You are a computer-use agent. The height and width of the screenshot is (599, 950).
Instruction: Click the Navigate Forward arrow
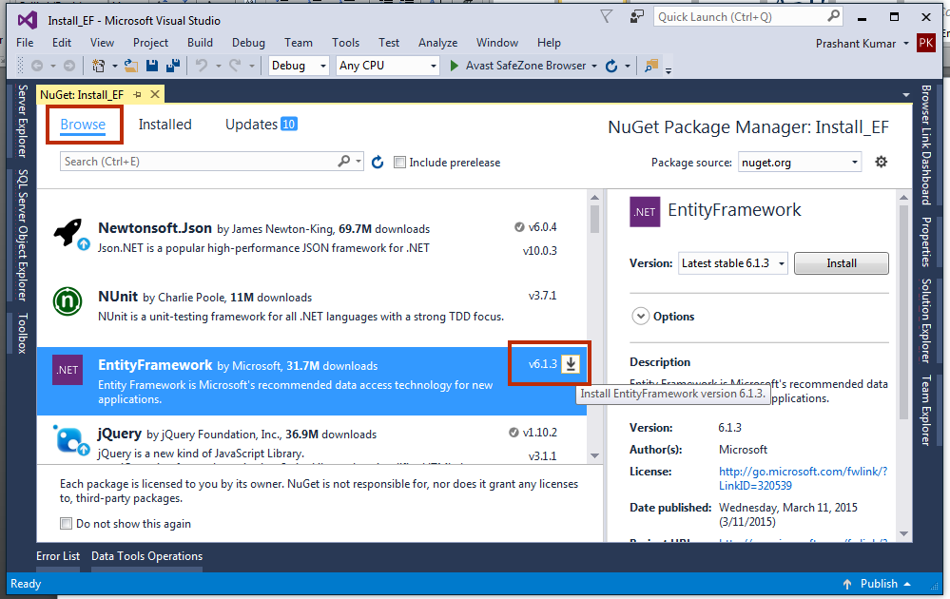(x=69, y=66)
